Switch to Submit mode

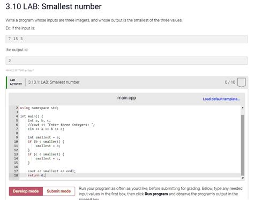tap(59, 191)
